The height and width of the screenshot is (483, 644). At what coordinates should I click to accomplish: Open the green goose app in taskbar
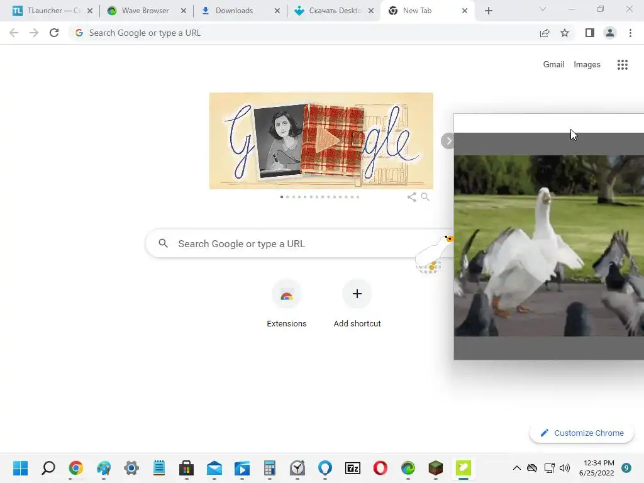tap(464, 468)
